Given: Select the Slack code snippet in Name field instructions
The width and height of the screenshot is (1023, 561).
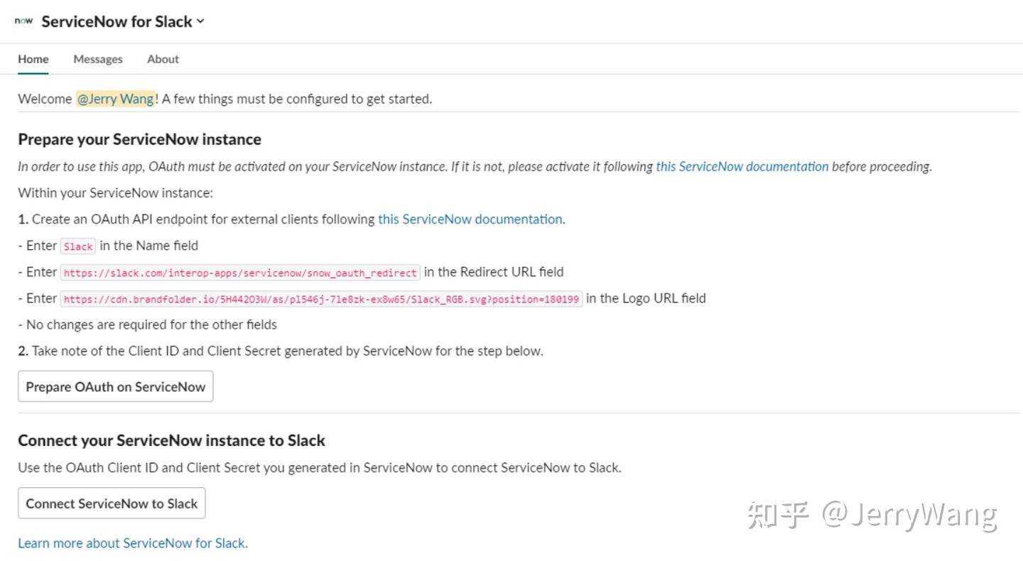Looking at the screenshot, I should point(77,246).
